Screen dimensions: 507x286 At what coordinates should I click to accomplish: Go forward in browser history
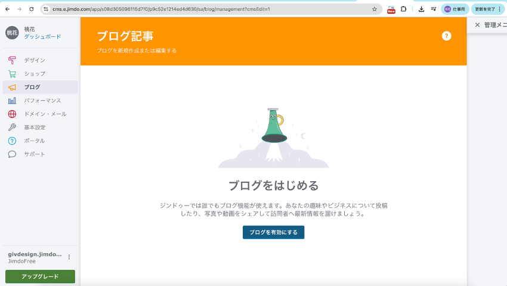point(20,9)
